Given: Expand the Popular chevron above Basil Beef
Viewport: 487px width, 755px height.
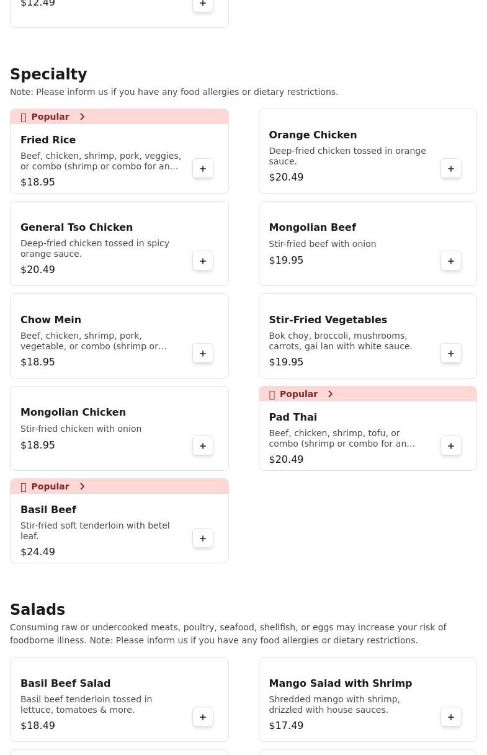Looking at the screenshot, I should 82,486.
